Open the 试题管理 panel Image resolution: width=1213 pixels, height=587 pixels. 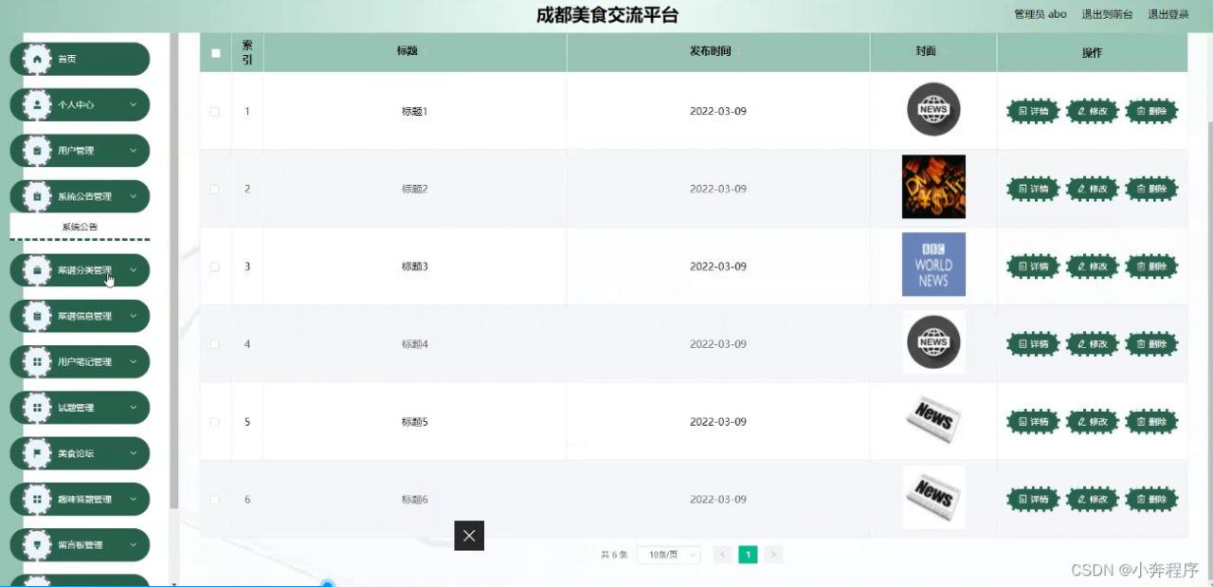80,407
